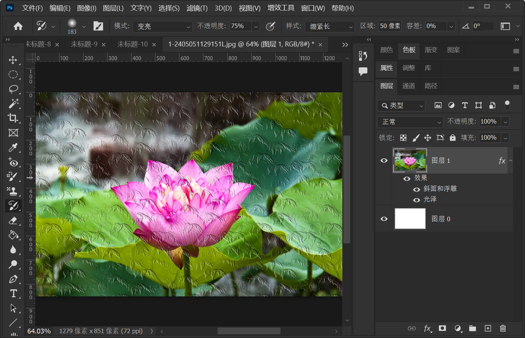Select the Eraser tool
Viewport: 525px width, 338px height.
[x=13, y=220]
